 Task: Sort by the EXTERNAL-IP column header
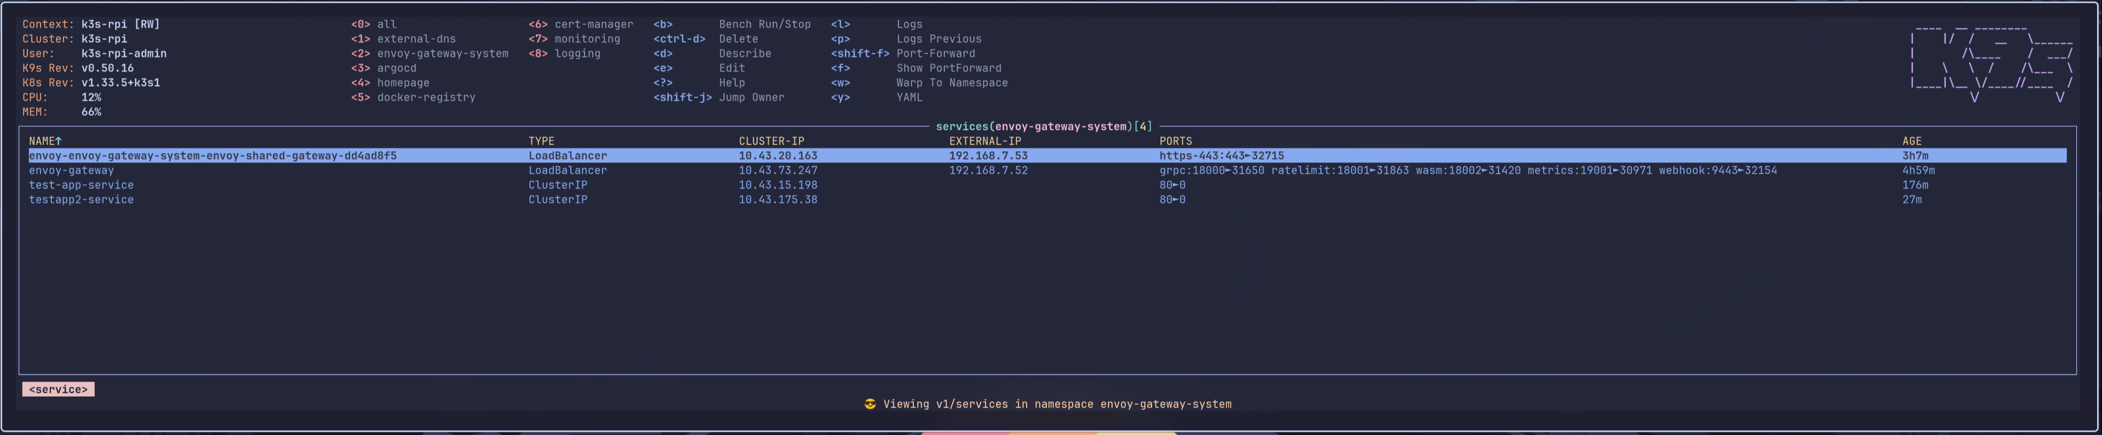coord(984,141)
